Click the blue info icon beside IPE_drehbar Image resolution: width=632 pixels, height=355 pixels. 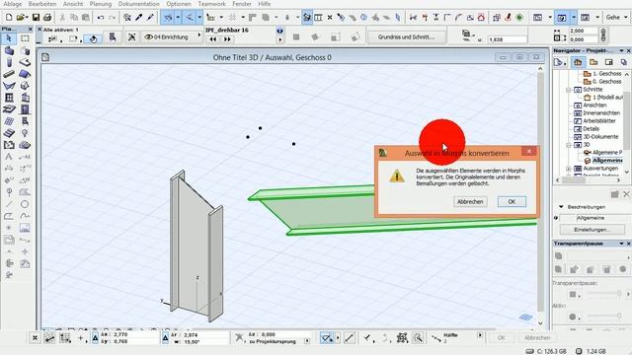279,31
